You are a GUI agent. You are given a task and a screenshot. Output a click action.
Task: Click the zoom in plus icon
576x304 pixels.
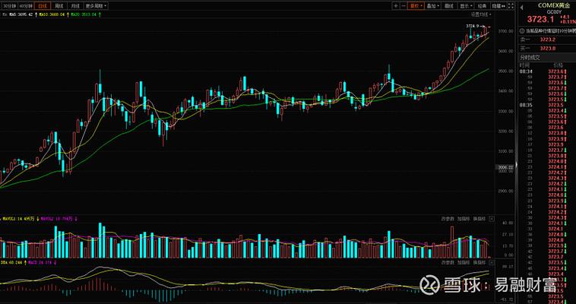tap(395, 5)
